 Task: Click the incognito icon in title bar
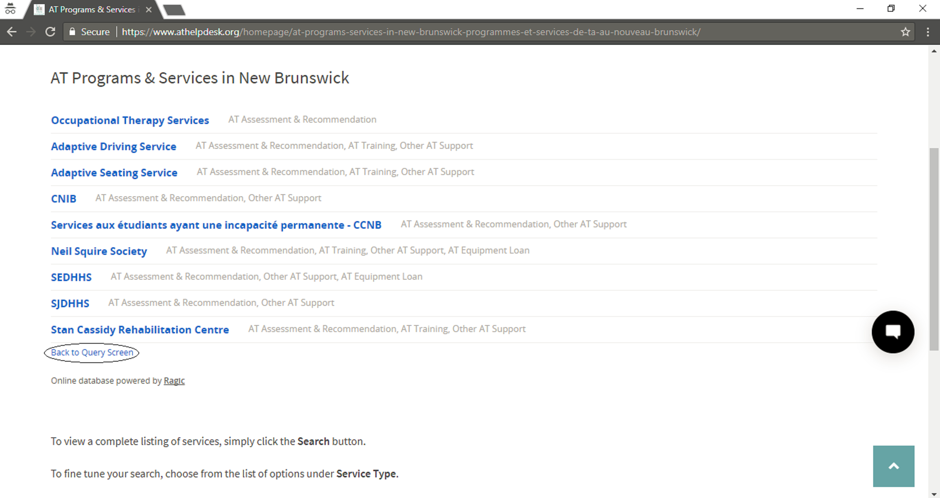coord(10,9)
